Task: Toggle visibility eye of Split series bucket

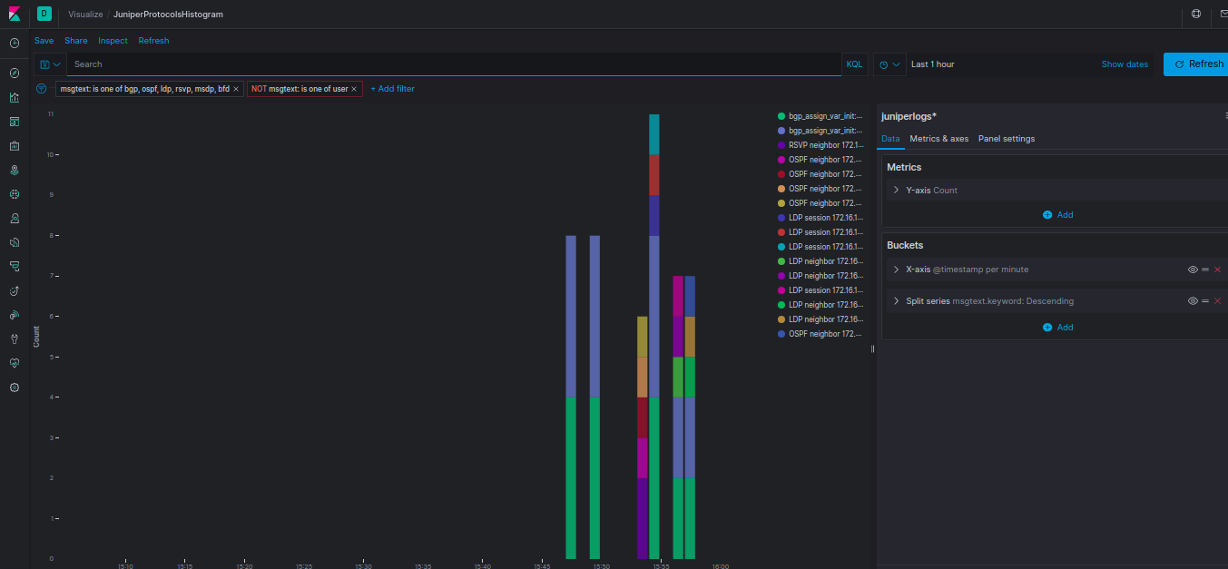Action: tap(1193, 300)
